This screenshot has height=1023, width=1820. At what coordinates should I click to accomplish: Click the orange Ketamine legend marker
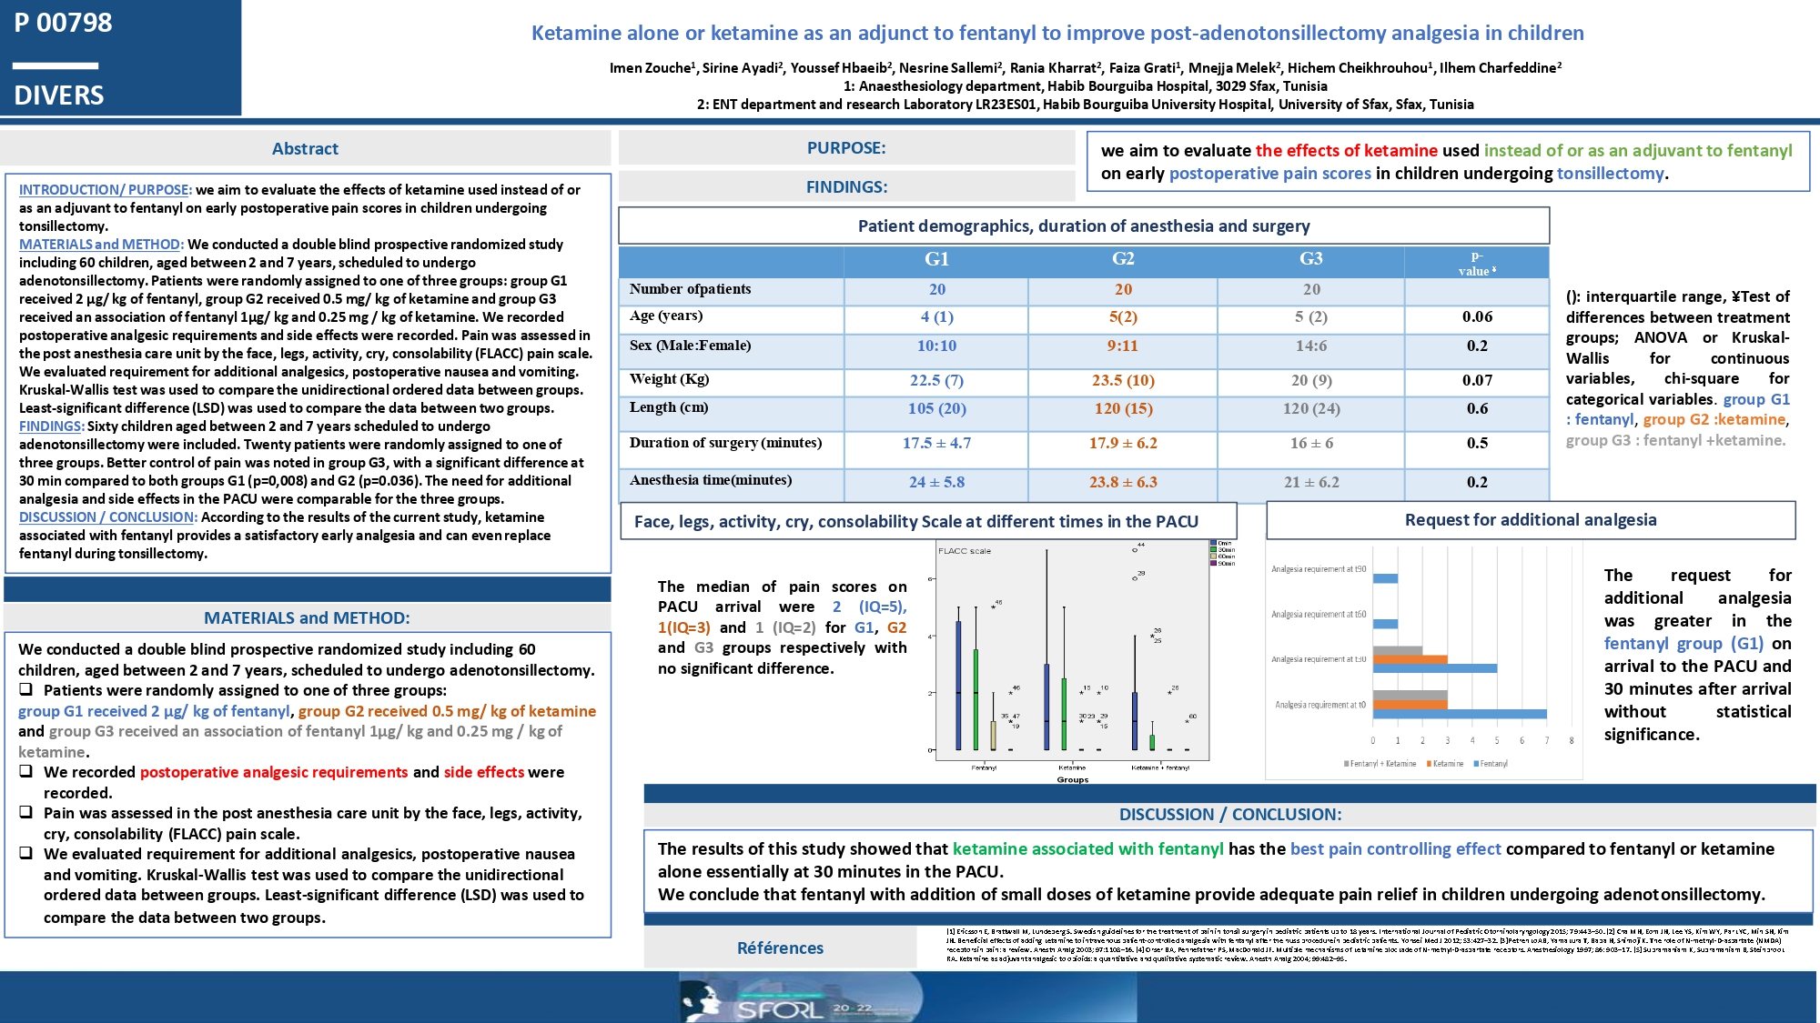(x=1430, y=764)
